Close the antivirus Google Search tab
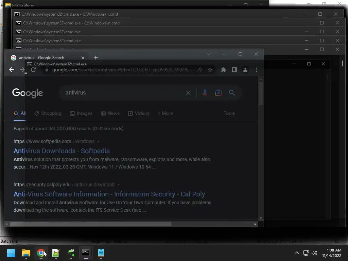 [83, 58]
